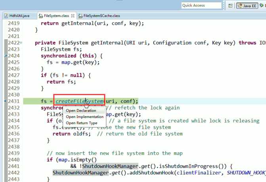This screenshot has height=182, width=266.
Task: Click 'getInternal' in the line 2419 return statement
Action: 78,23
